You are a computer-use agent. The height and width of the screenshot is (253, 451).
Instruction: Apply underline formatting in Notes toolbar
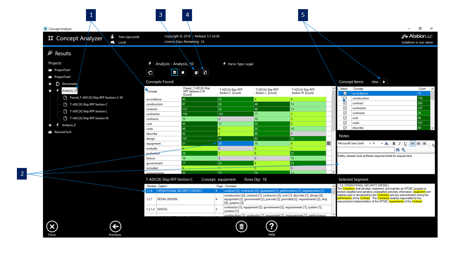[405, 143]
